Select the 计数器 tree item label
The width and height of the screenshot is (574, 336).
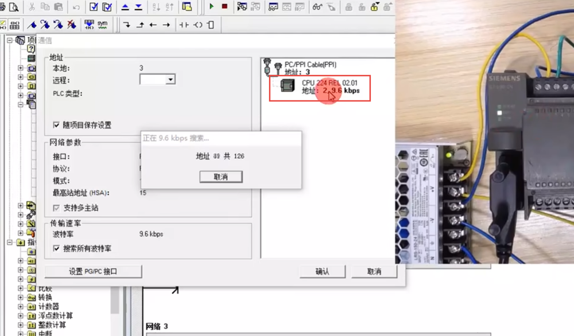(x=49, y=306)
